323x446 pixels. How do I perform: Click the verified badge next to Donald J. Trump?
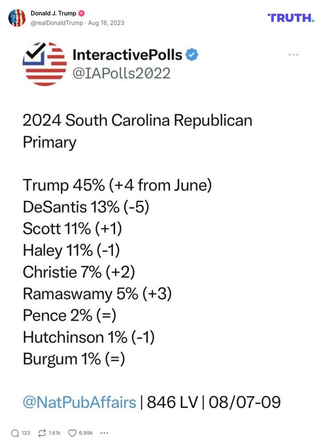pyautogui.click(x=82, y=13)
